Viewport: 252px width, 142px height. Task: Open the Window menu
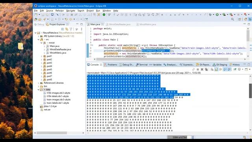coord(107,11)
